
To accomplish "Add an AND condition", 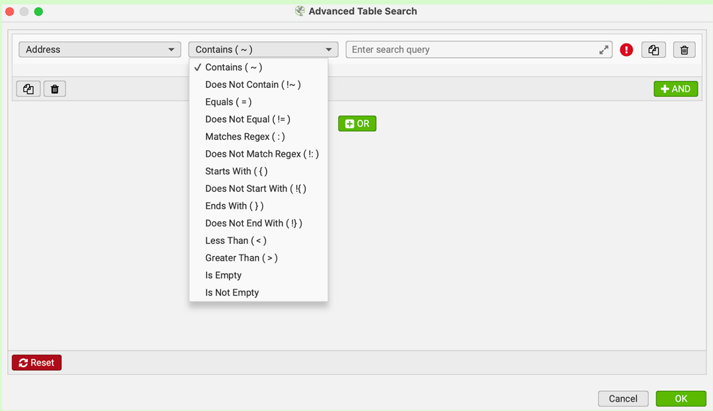I will pyautogui.click(x=676, y=89).
